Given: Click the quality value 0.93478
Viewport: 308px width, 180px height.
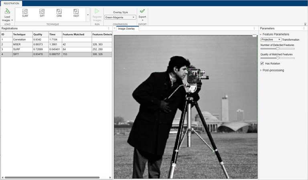Looking at the screenshot, I should [x=38, y=54].
